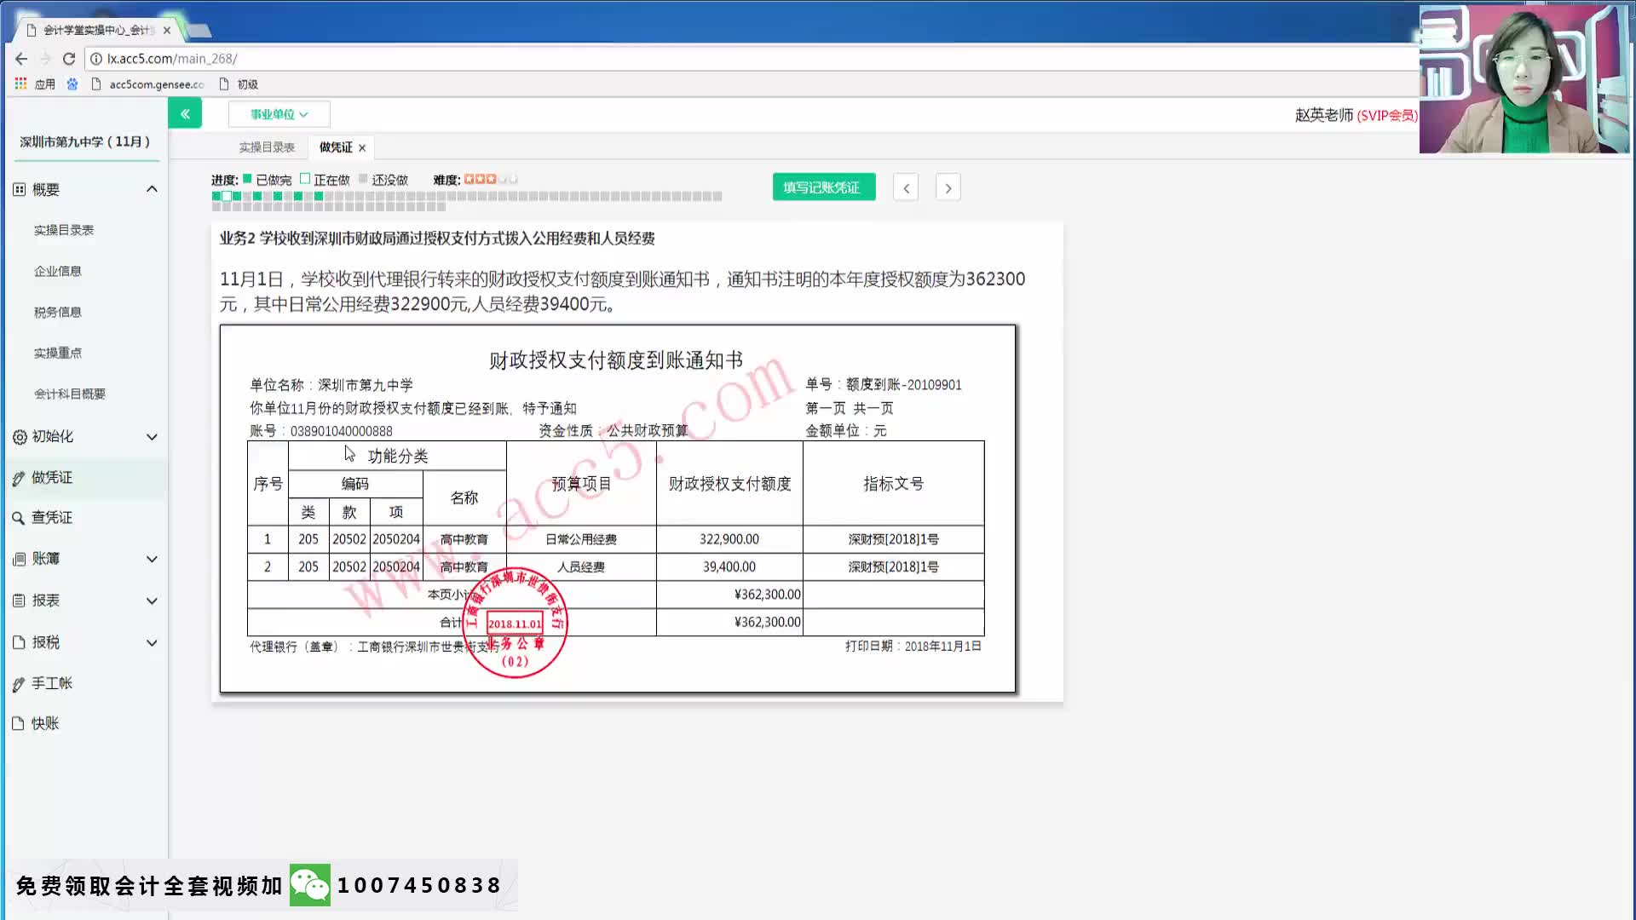Select the 手工帐 pen icon
The height and width of the screenshot is (920, 1636).
coord(19,683)
